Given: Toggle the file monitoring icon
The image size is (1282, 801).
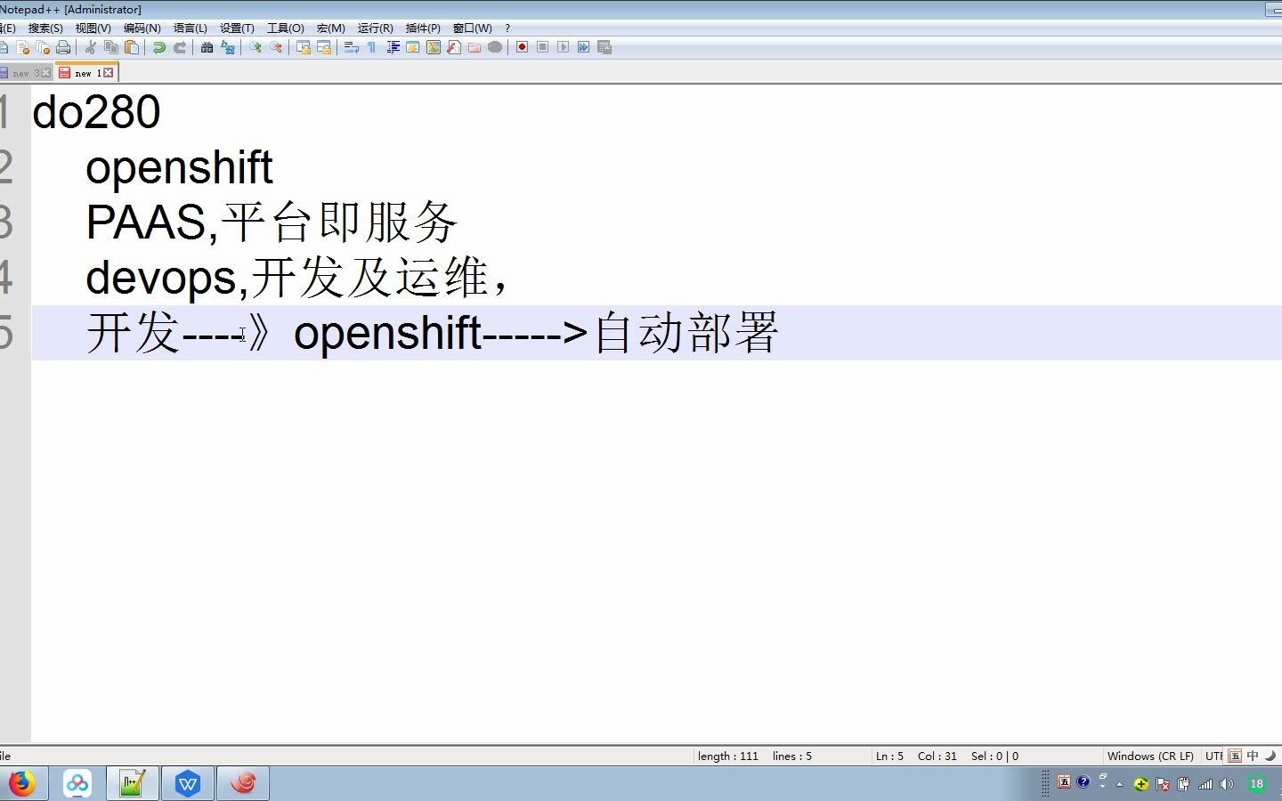Looking at the screenshot, I should [495, 47].
